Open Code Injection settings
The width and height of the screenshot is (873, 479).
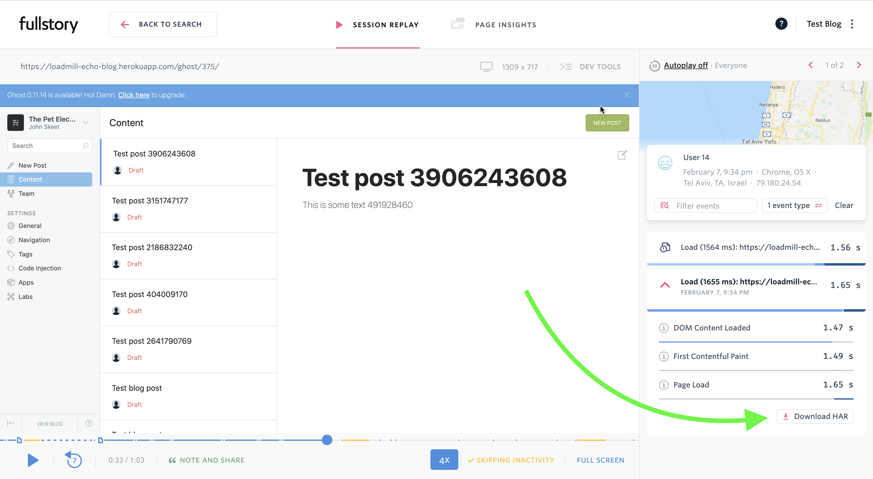click(x=40, y=268)
